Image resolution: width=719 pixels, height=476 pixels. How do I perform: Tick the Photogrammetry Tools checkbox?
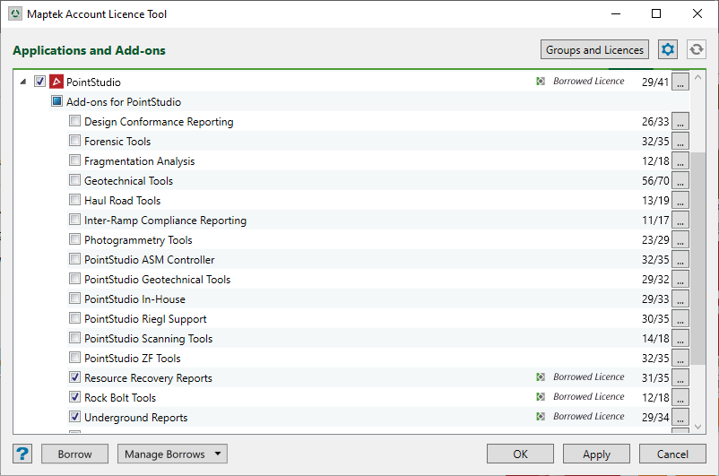(x=74, y=239)
